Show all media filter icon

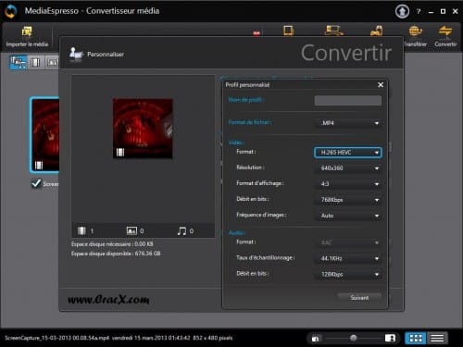pos(18,63)
